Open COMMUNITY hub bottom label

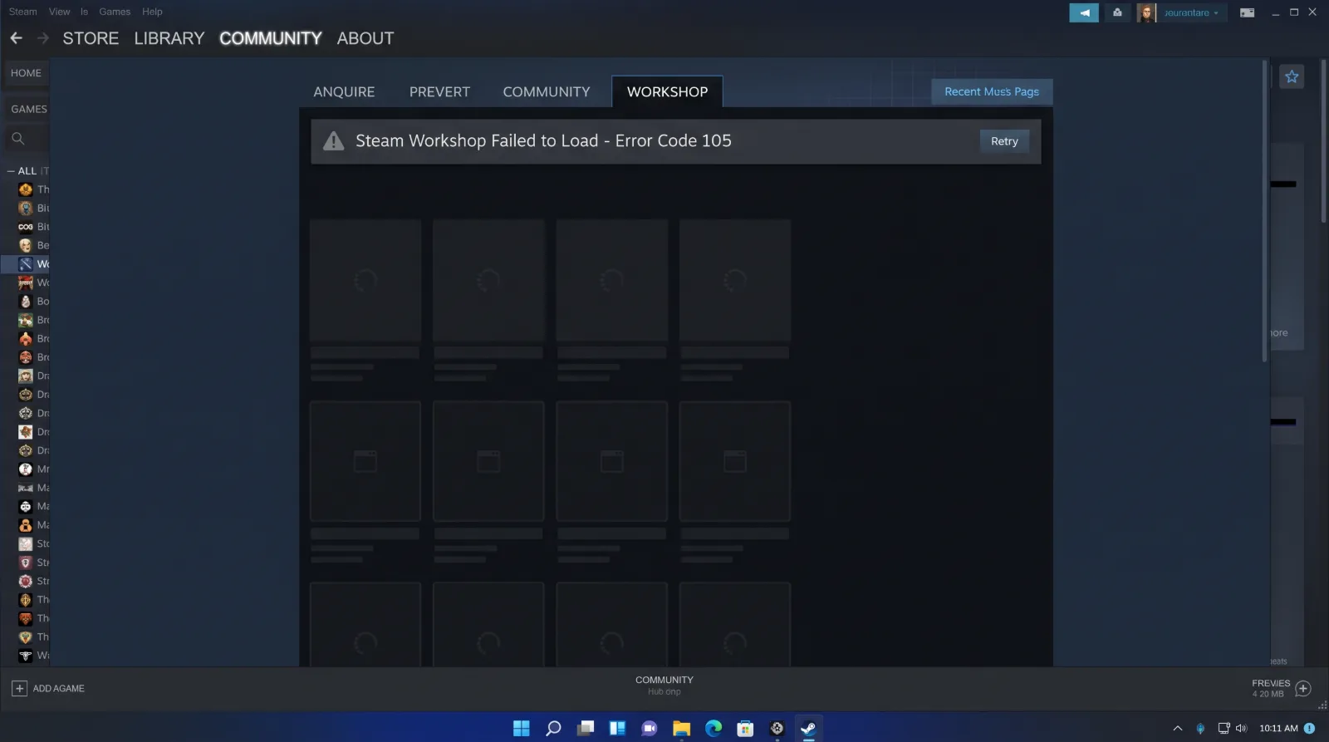[x=664, y=680]
